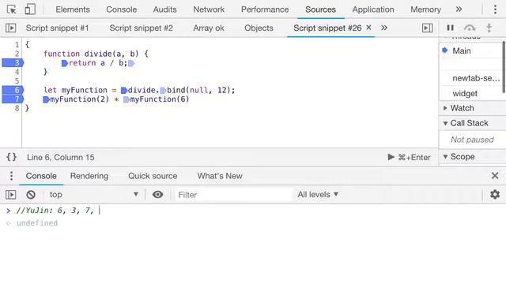Close the Script snippet #26 tab
Screen dimensions: 506x284
[x=368, y=28]
